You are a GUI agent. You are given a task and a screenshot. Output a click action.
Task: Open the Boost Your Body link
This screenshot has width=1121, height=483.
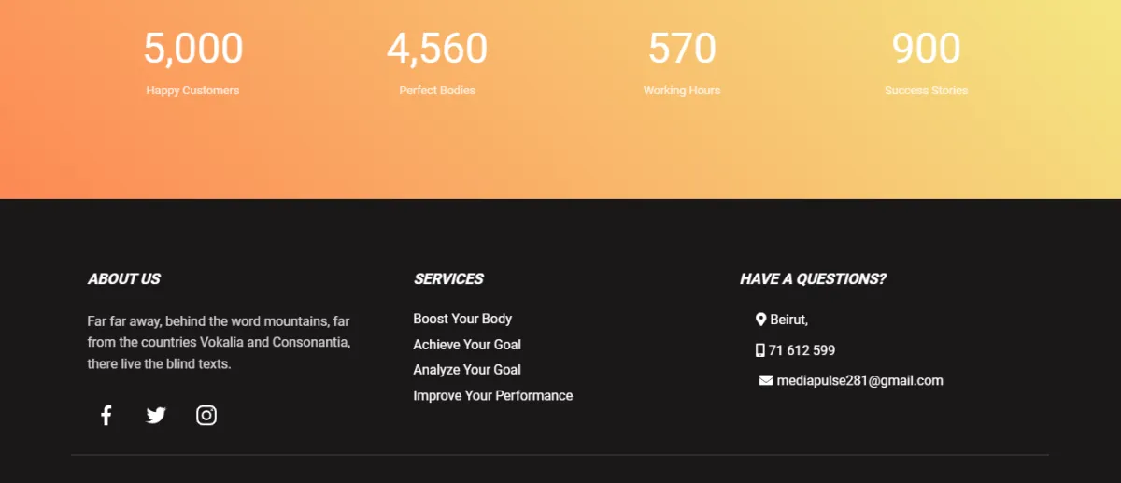(x=462, y=319)
